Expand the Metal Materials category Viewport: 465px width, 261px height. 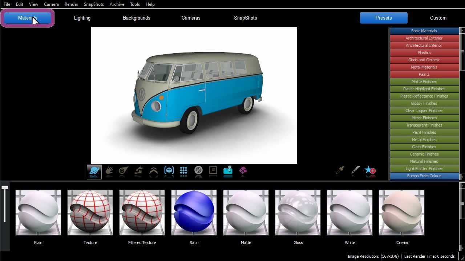424,67
